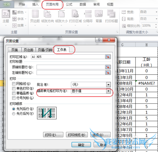The height and width of the screenshot is (152, 158).
Task: Click the 效果 theme effects icon
Action: (15, 25)
